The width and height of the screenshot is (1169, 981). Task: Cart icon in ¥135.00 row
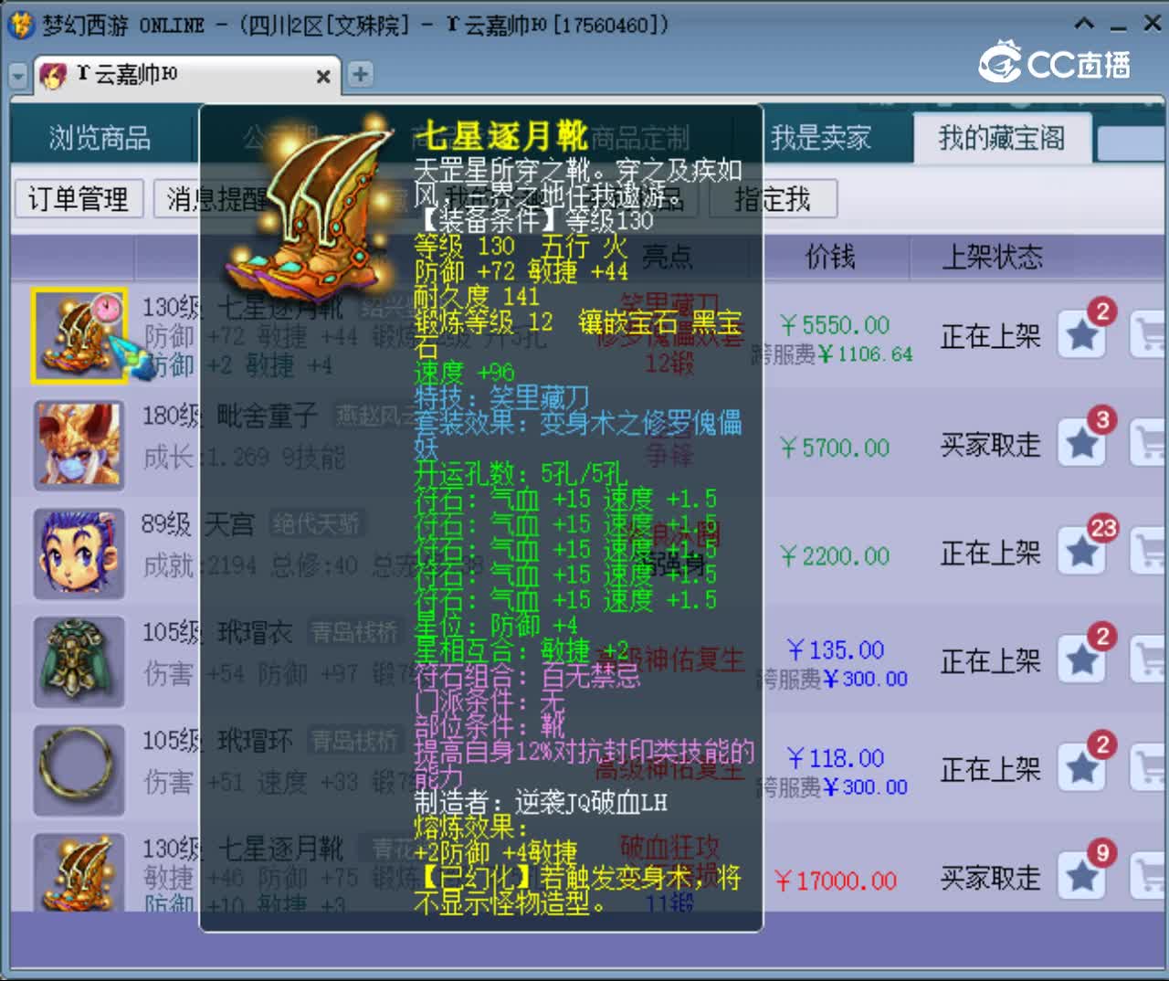[1149, 660]
